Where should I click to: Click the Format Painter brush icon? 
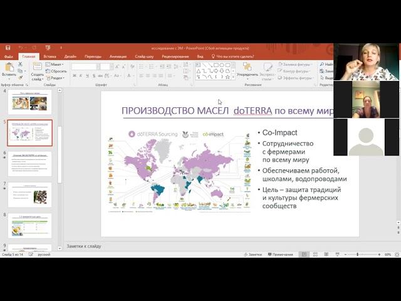[x=21, y=78]
